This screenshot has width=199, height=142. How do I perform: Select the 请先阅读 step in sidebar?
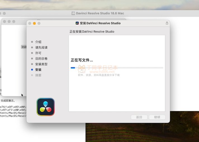tap(41, 48)
